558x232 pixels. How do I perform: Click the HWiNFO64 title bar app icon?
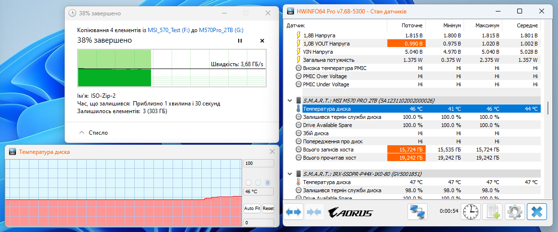coord(291,11)
